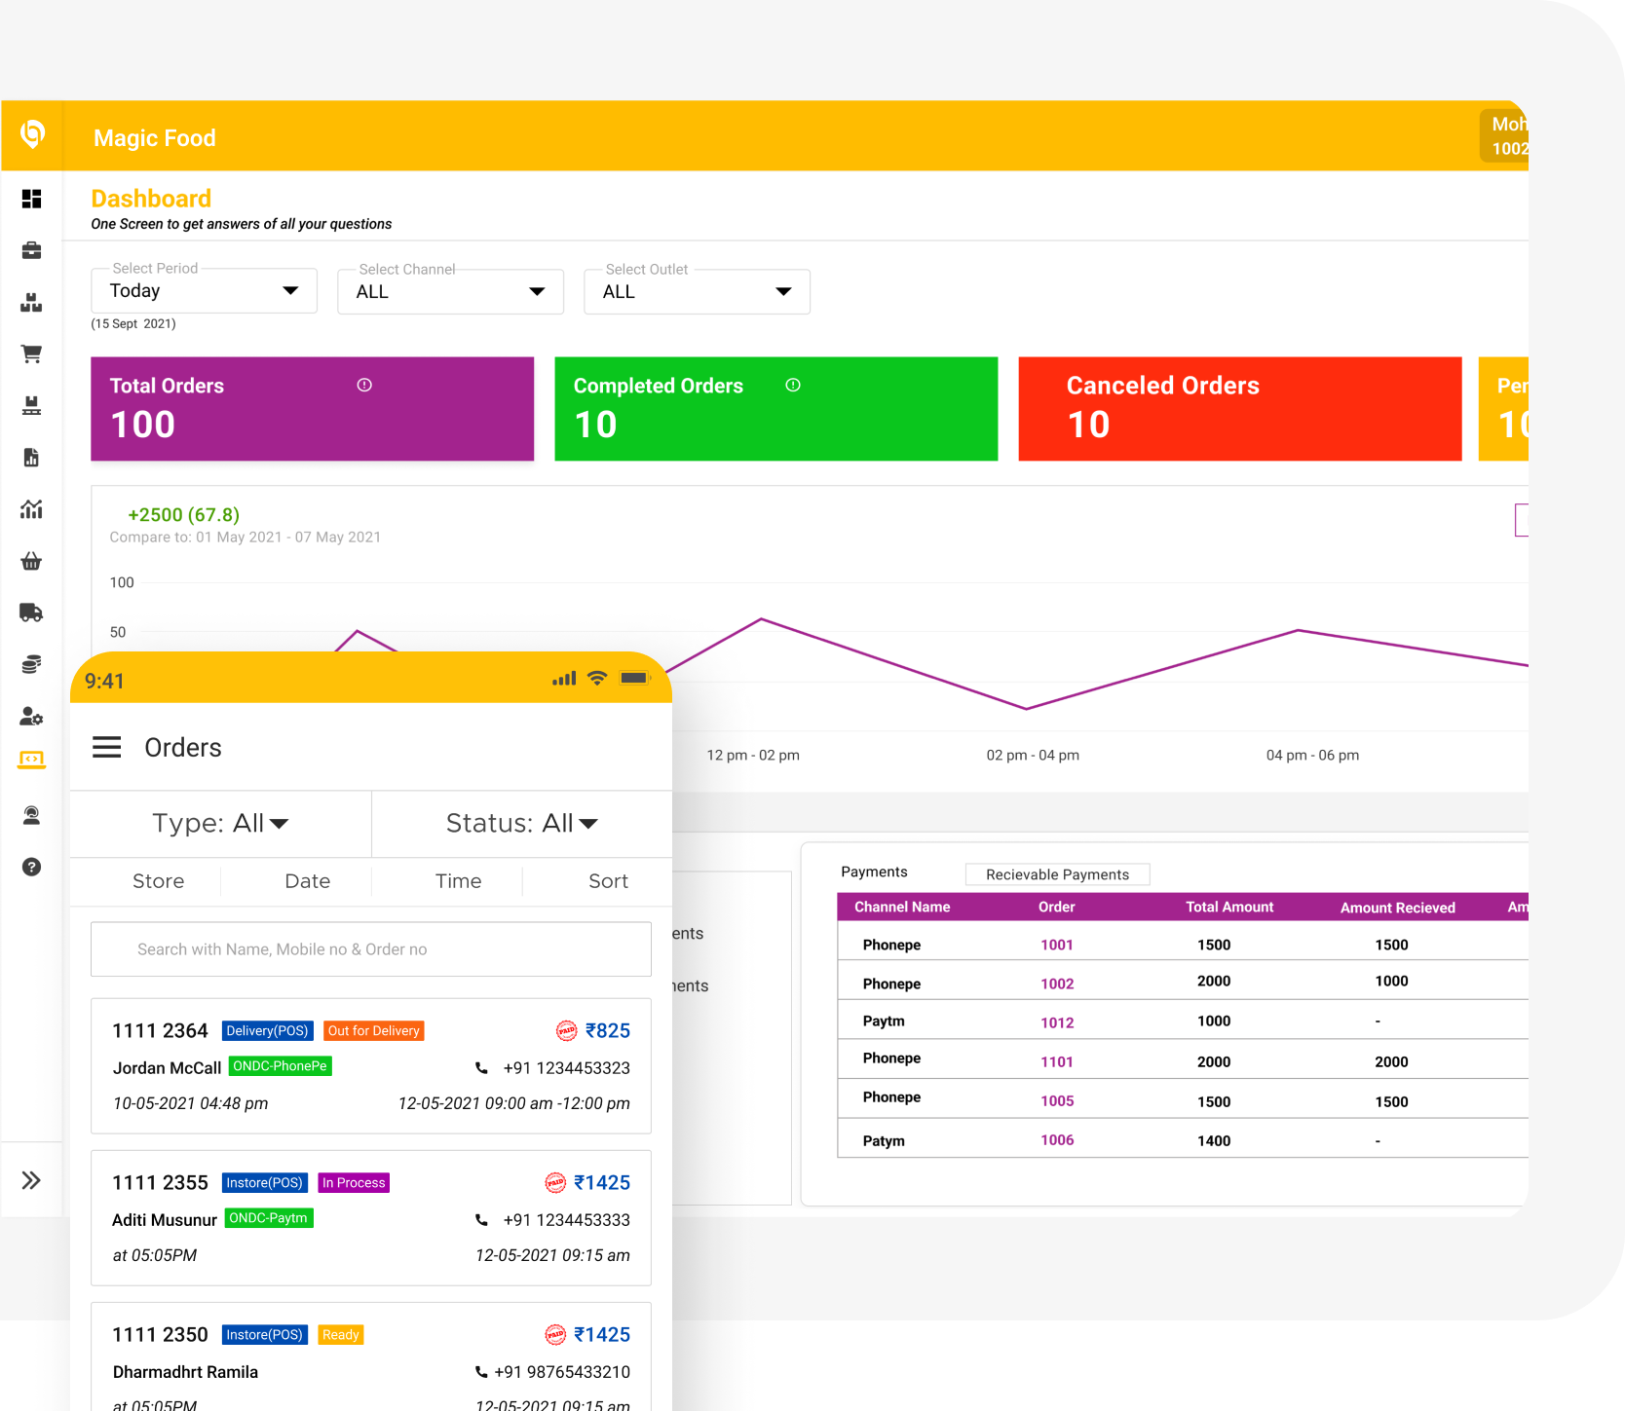Click the shopping cart sidebar icon
The height and width of the screenshot is (1411, 1625).
[31, 353]
